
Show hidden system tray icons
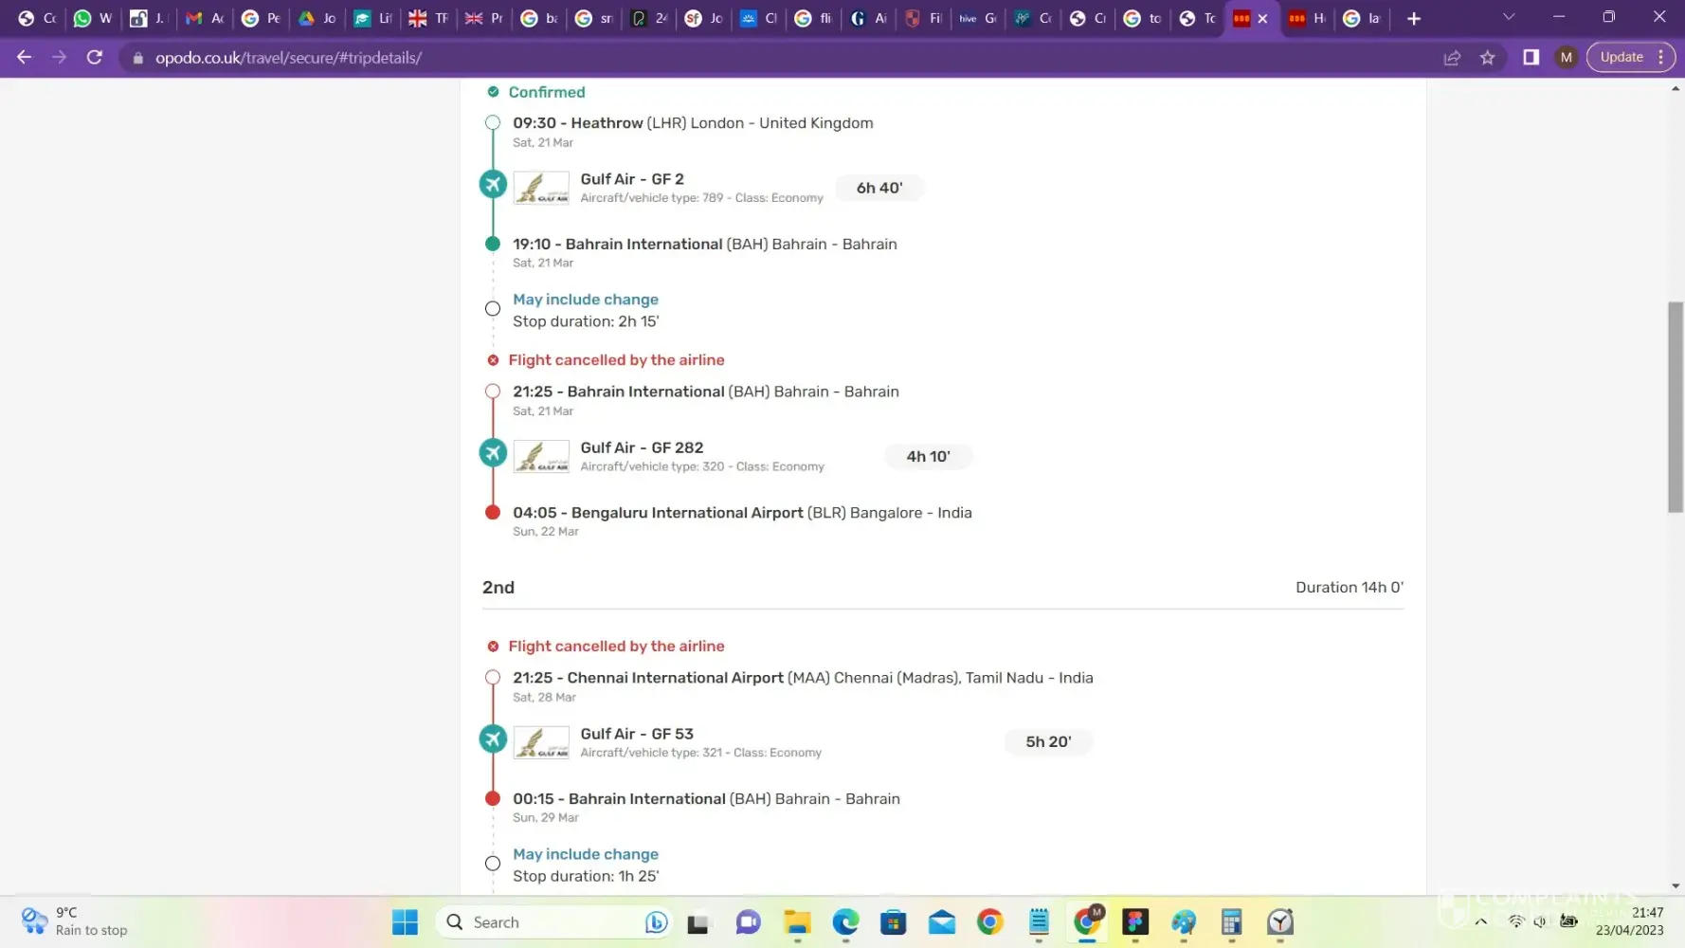point(1480,921)
